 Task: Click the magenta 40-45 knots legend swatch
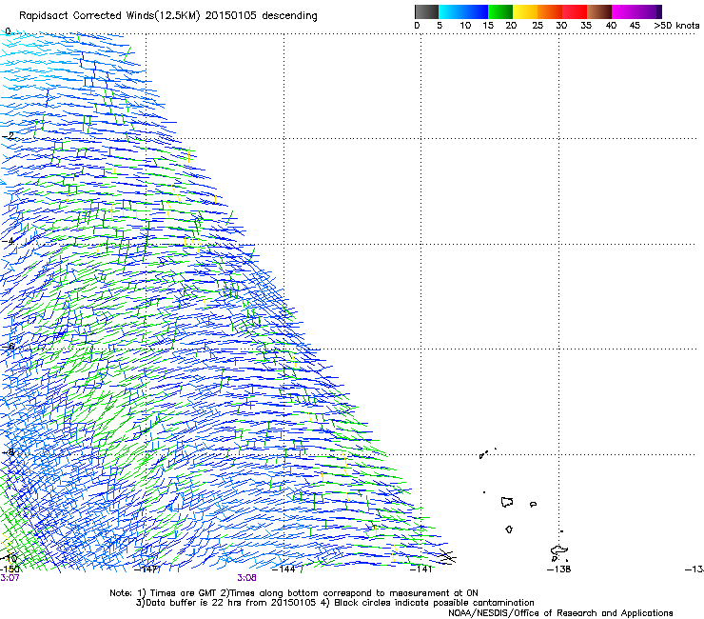point(624,11)
